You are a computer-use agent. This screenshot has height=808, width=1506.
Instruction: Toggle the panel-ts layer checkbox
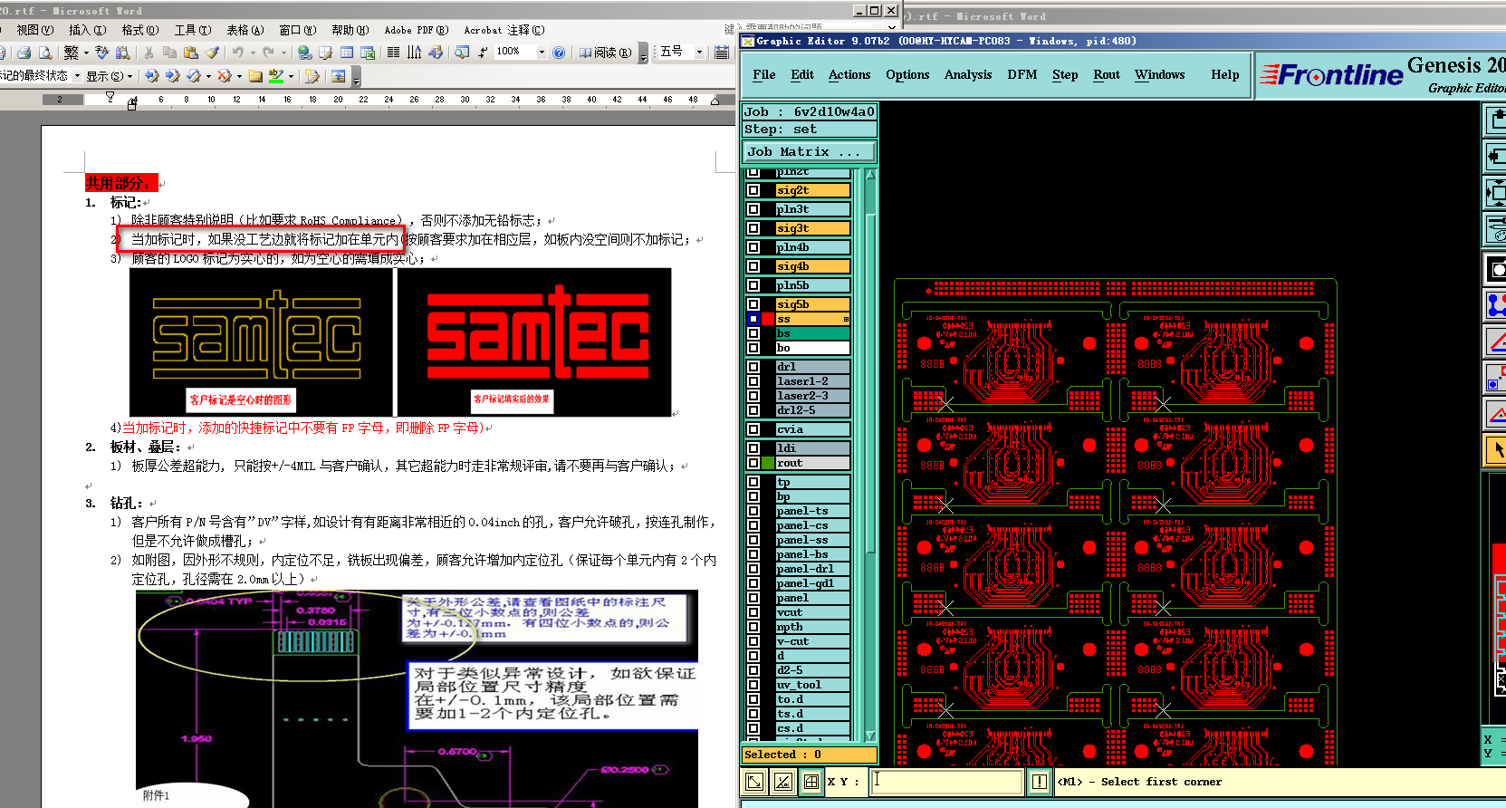pos(753,511)
